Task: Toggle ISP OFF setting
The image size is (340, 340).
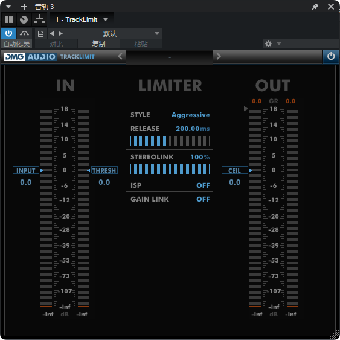Action: click(x=203, y=185)
